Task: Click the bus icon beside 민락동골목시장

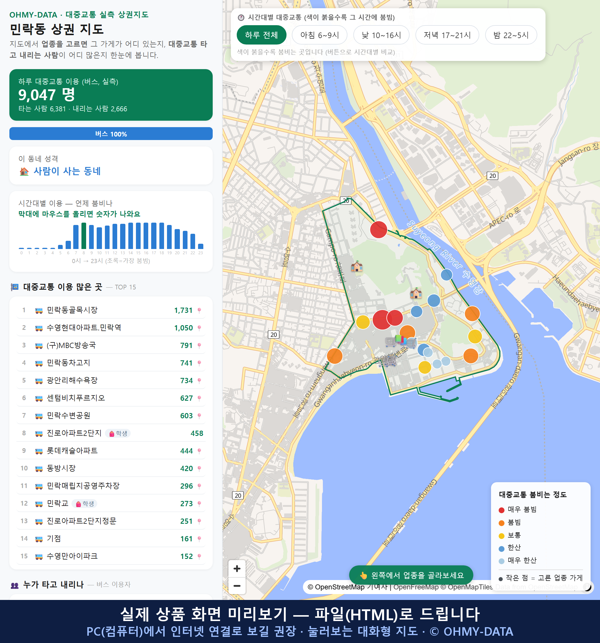Action: tap(39, 311)
